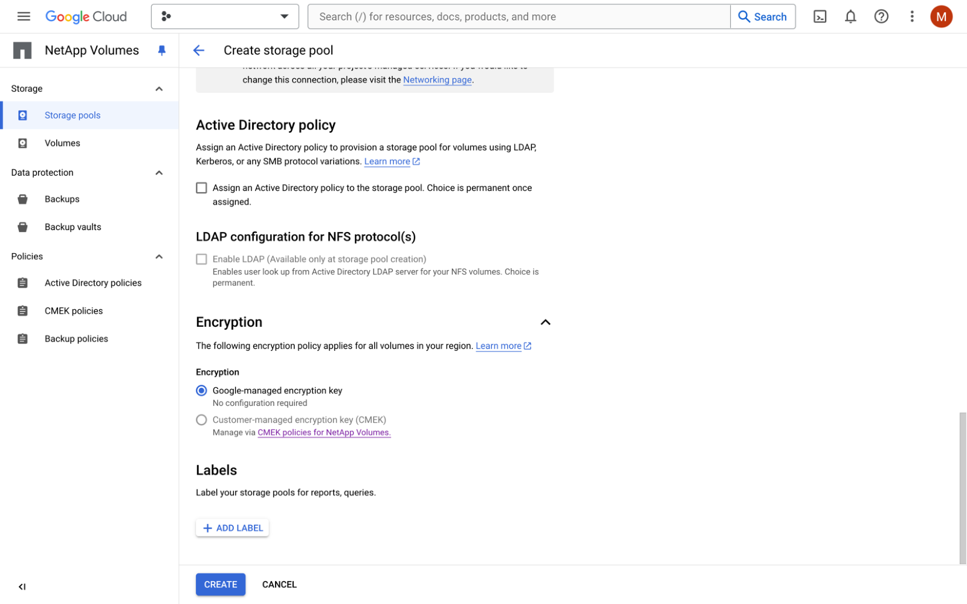This screenshot has width=967, height=604.
Task: Open the help question mark icon
Action: [x=881, y=16]
